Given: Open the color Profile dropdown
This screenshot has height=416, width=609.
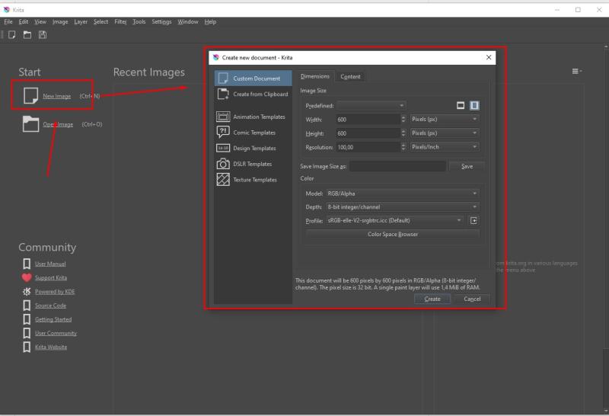Looking at the screenshot, I should click(x=394, y=220).
